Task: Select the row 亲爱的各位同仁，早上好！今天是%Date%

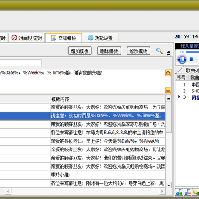Action: click(82, 141)
